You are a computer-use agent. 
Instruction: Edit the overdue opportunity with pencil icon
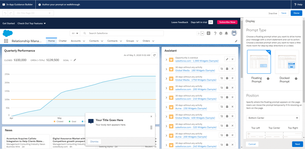(227, 59)
